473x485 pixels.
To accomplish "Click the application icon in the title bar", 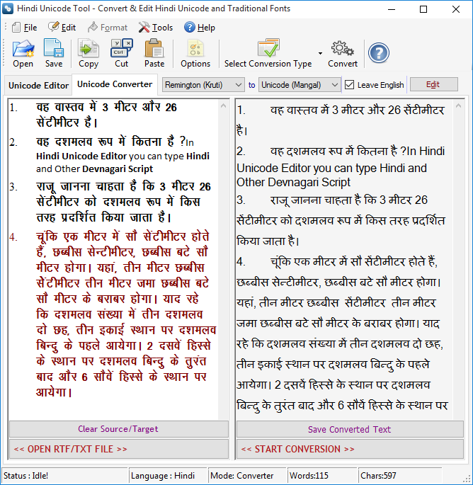I will point(8,8).
